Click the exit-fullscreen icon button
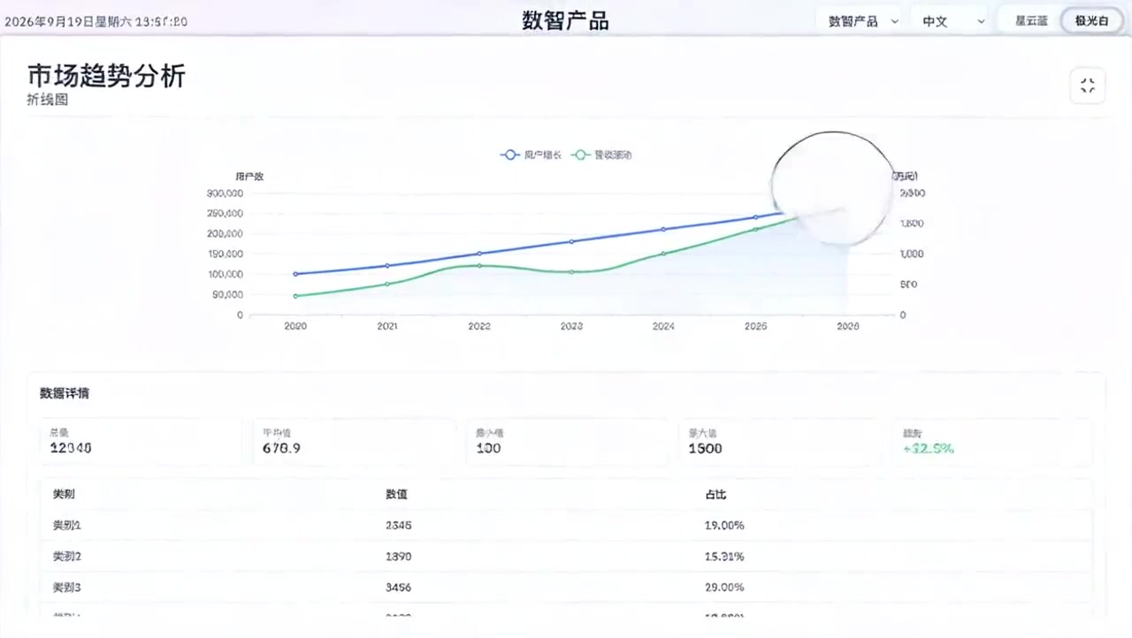The width and height of the screenshot is (1132, 638). [x=1088, y=86]
